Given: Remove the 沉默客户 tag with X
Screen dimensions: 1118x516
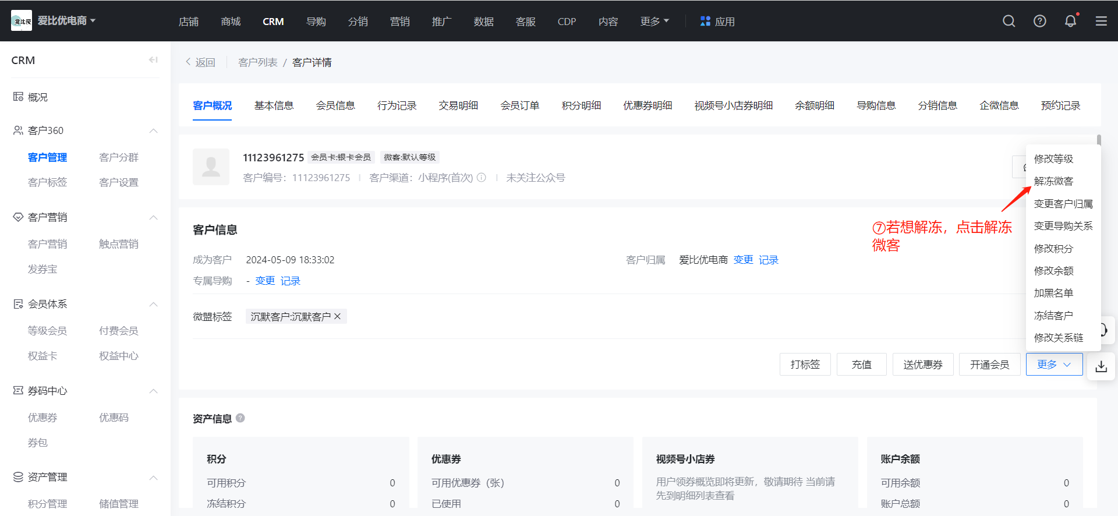Looking at the screenshot, I should click(337, 316).
